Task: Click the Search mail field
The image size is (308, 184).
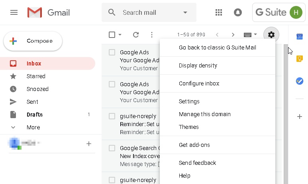Action: point(149,12)
